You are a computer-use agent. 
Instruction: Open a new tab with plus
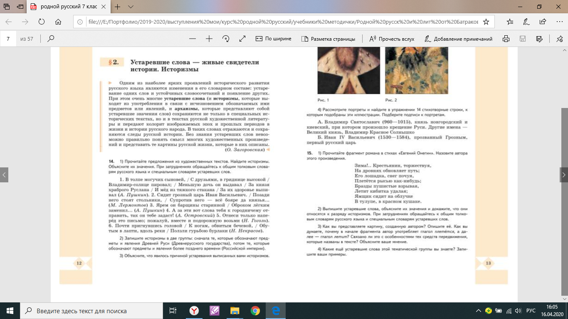click(118, 7)
